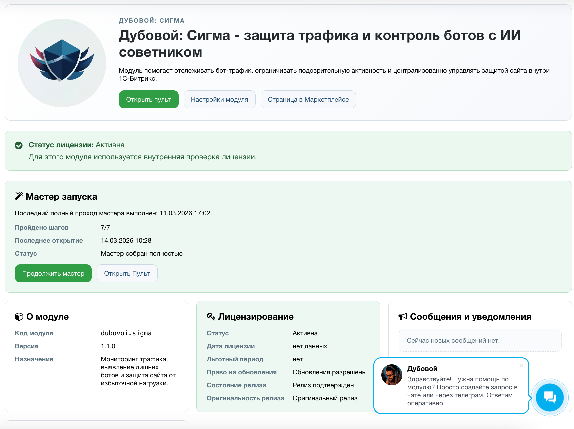
Task: Click the version value 1.1.0
Action: tap(108, 346)
